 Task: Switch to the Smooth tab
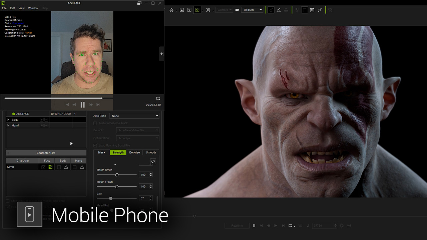151,152
